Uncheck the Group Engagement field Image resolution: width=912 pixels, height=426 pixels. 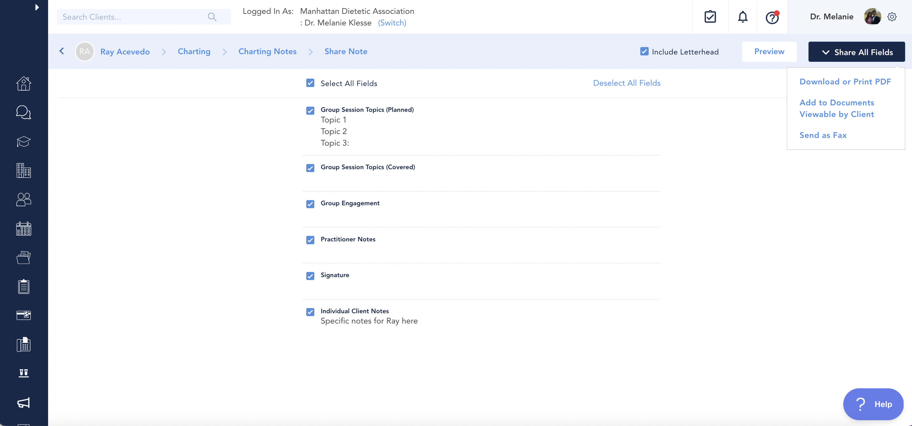click(310, 204)
